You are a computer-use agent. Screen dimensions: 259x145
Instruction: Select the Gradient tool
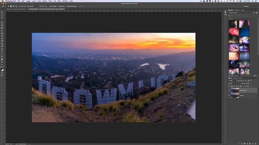(x=2, y=41)
